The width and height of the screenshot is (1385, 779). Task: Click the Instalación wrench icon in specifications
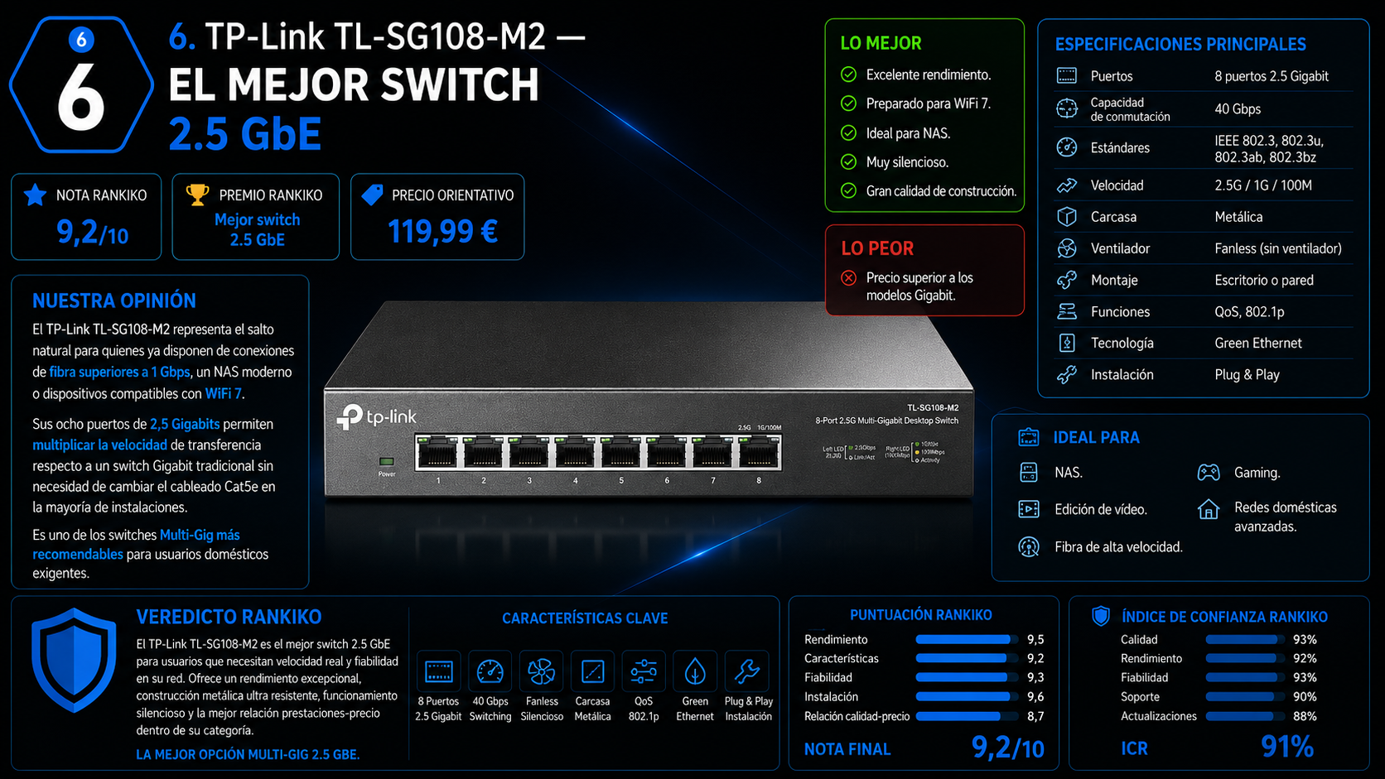1067,374
